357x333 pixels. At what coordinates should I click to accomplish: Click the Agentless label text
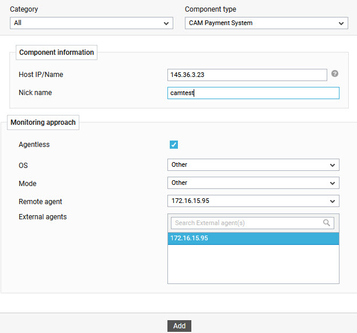click(x=34, y=145)
